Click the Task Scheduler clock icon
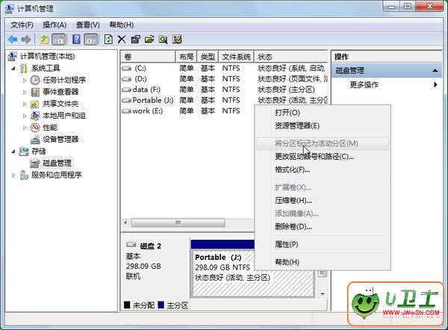 point(35,80)
